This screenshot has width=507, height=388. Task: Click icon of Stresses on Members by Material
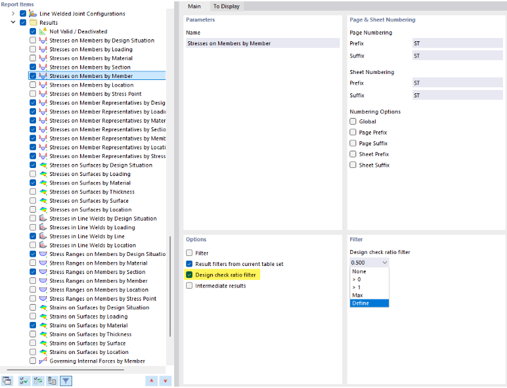(43, 58)
